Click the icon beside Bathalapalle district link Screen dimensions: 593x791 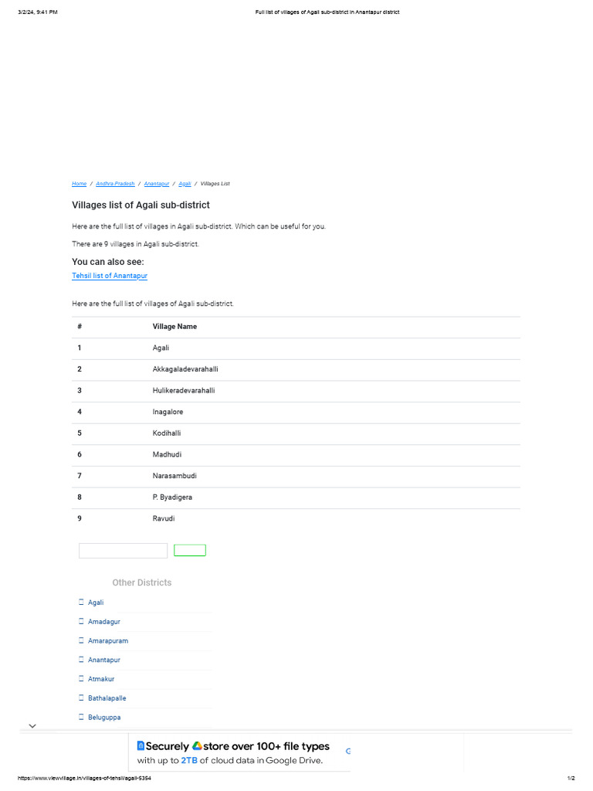[x=81, y=698]
